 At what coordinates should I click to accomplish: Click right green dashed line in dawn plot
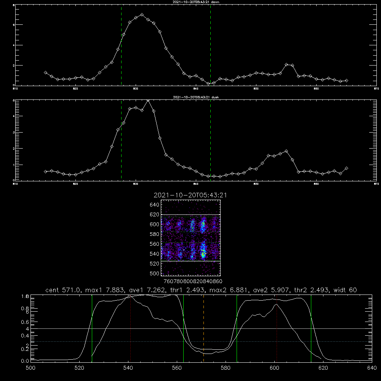(x=210, y=45)
